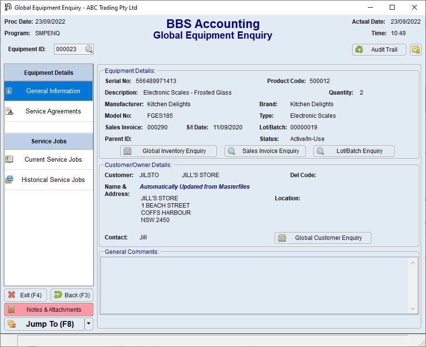Click the Back (F3) button

[x=71, y=295]
